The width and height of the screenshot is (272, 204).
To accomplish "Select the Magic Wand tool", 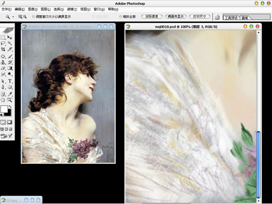I will pyautogui.click(x=10, y=44).
